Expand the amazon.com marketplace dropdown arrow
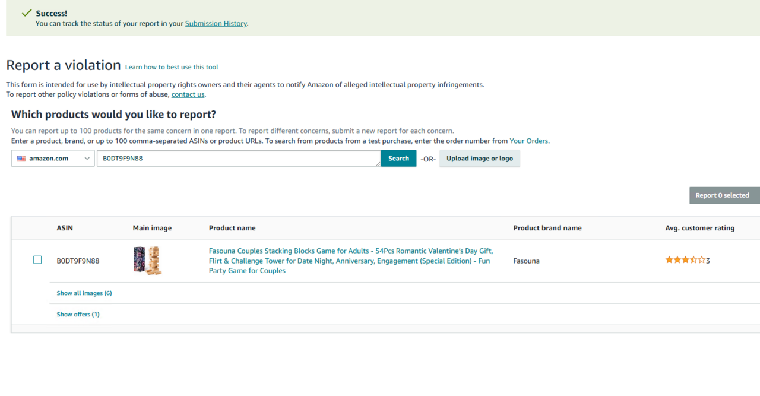This screenshot has width=760, height=396. click(x=87, y=159)
